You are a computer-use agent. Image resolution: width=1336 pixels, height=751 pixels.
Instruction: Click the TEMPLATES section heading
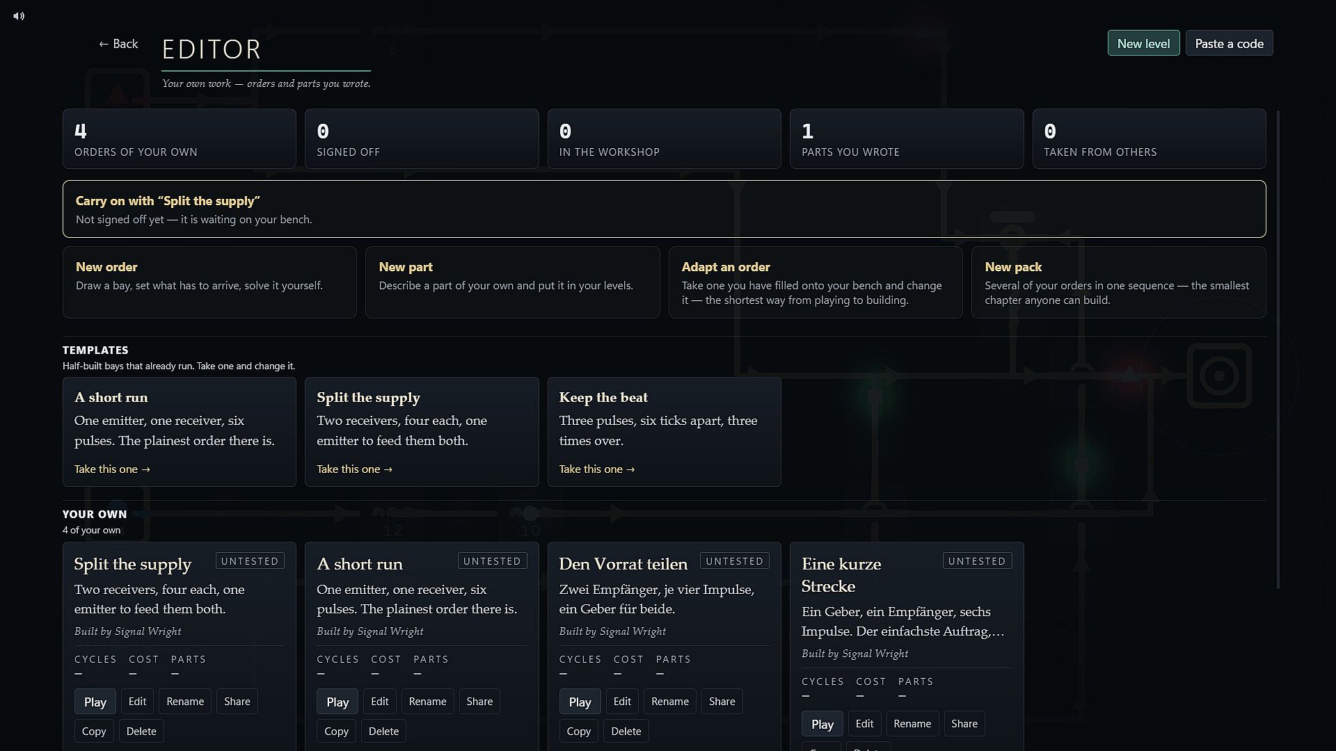click(95, 350)
